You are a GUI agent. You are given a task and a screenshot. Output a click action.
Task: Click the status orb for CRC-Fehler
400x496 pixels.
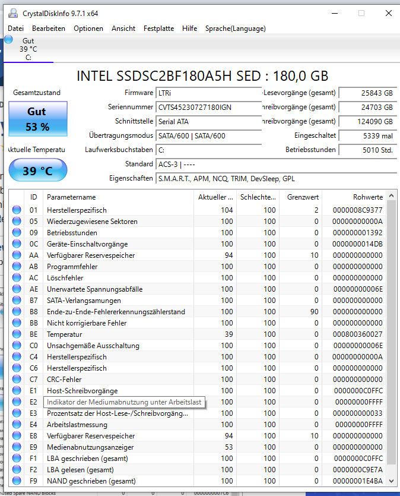point(17,379)
